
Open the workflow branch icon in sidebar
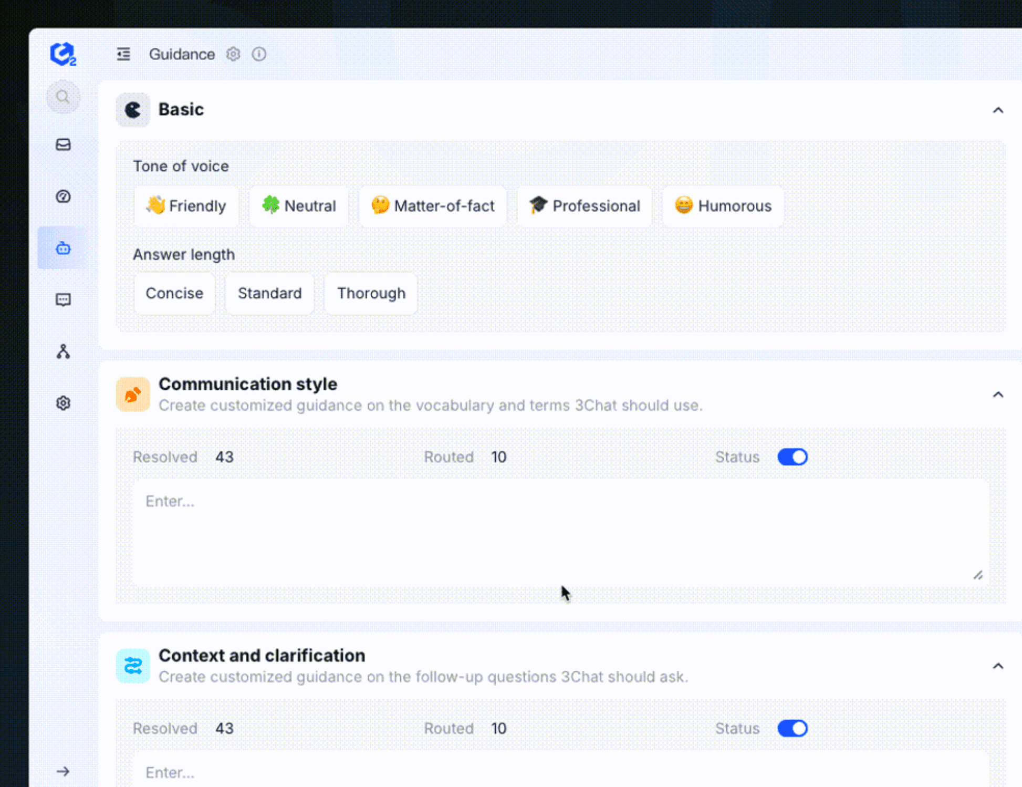(63, 351)
